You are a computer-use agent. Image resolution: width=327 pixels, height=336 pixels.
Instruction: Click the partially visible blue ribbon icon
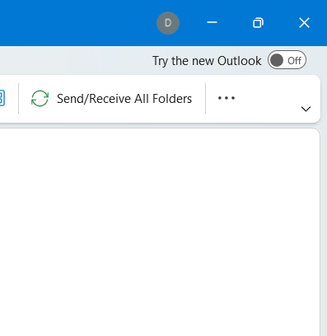[x=2, y=98]
